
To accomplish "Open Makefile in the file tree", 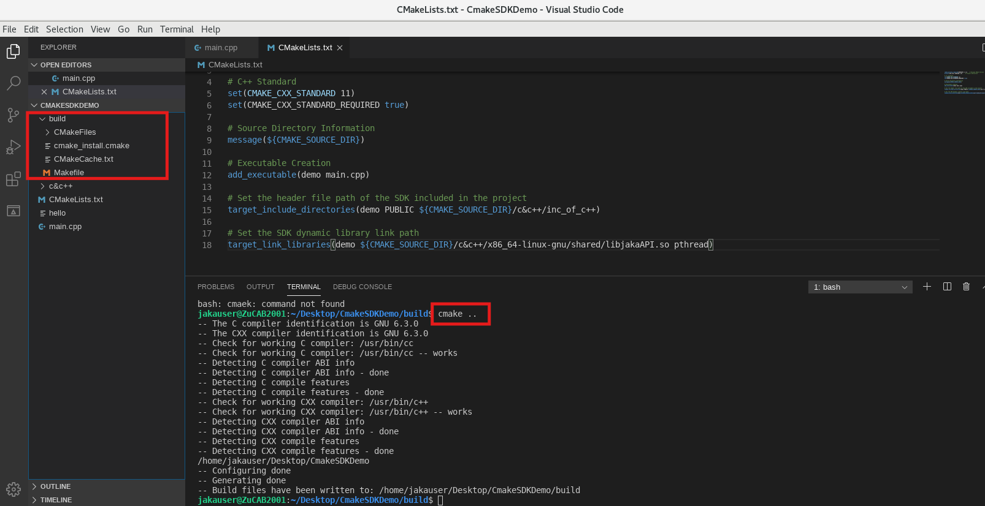I will pos(69,173).
